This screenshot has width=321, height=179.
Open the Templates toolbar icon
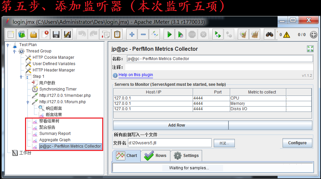[22, 34]
